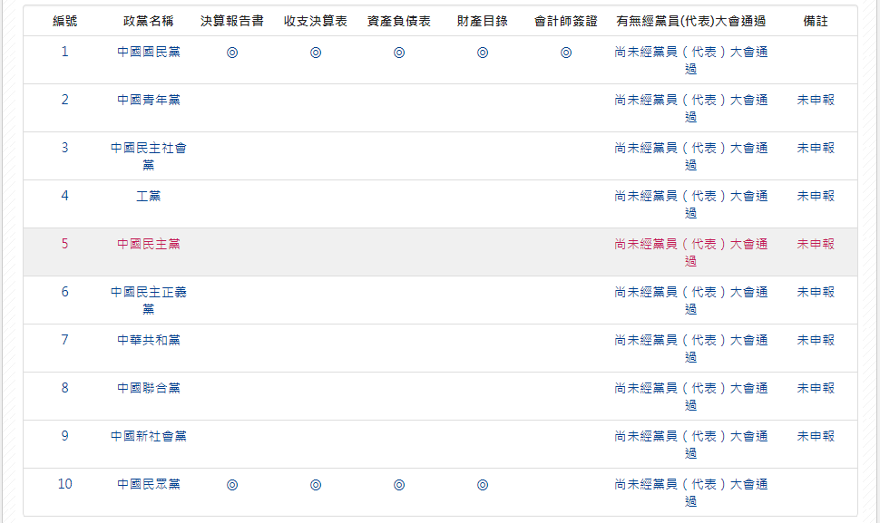880x523 pixels.
Task: Select 中國聯合黨 in the table
Action: [149, 388]
